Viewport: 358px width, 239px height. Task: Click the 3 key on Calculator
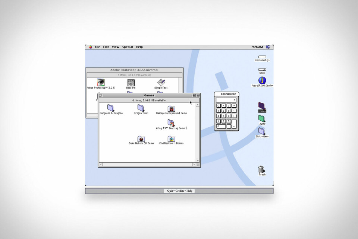click(x=229, y=121)
